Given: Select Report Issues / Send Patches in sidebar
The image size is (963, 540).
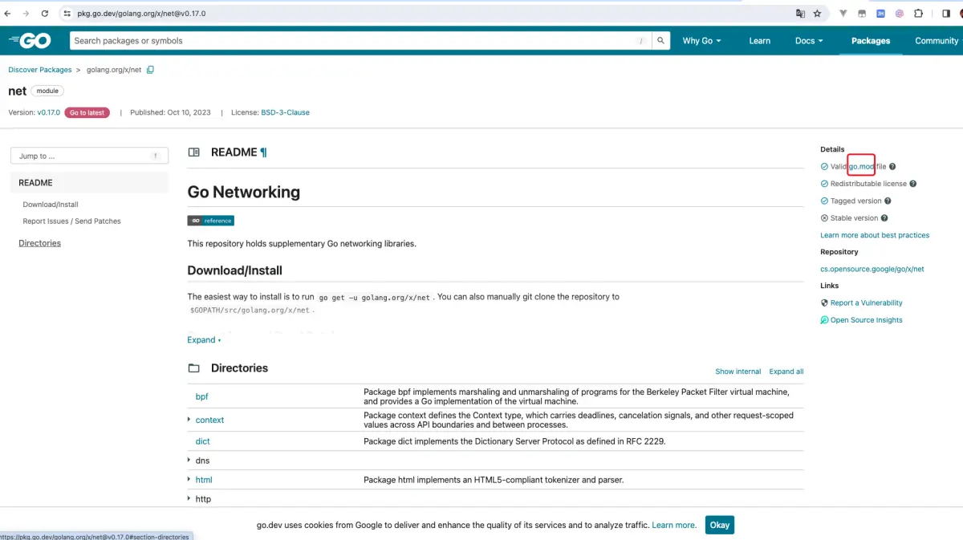Looking at the screenshot, I should point(71,221).
